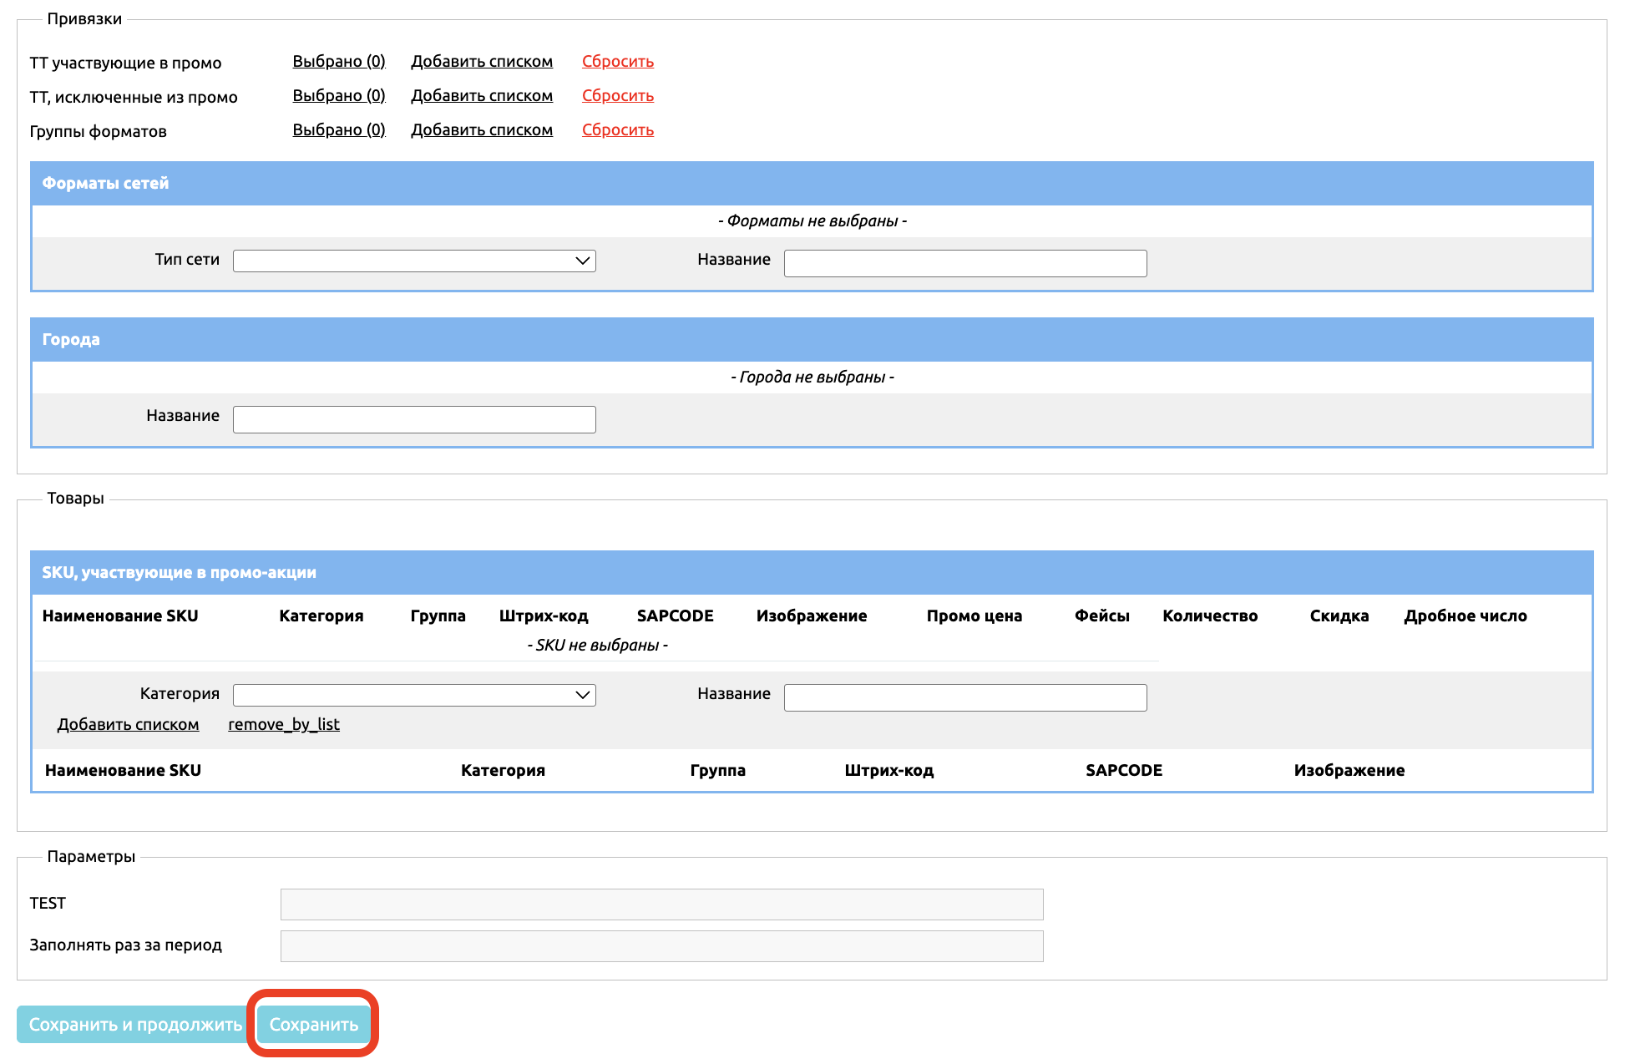Click the remove_by_list link
Screen dimensions: 1625x1059
(283, 725)
